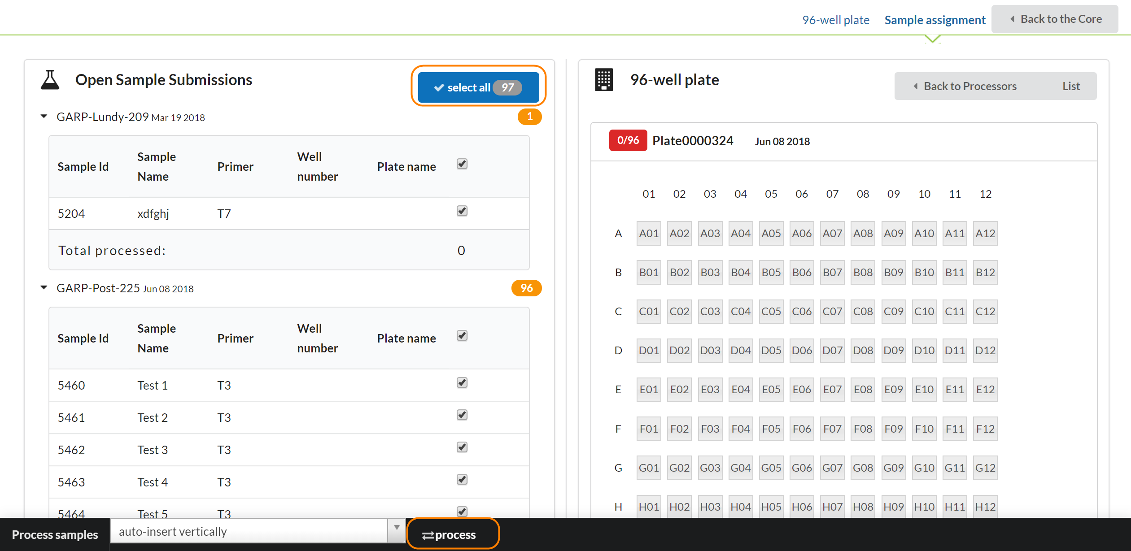Screen dimensions: 1131x551
Task: Uncheck sample 5204 xdfghj checkbox
Action: [462, 211]
